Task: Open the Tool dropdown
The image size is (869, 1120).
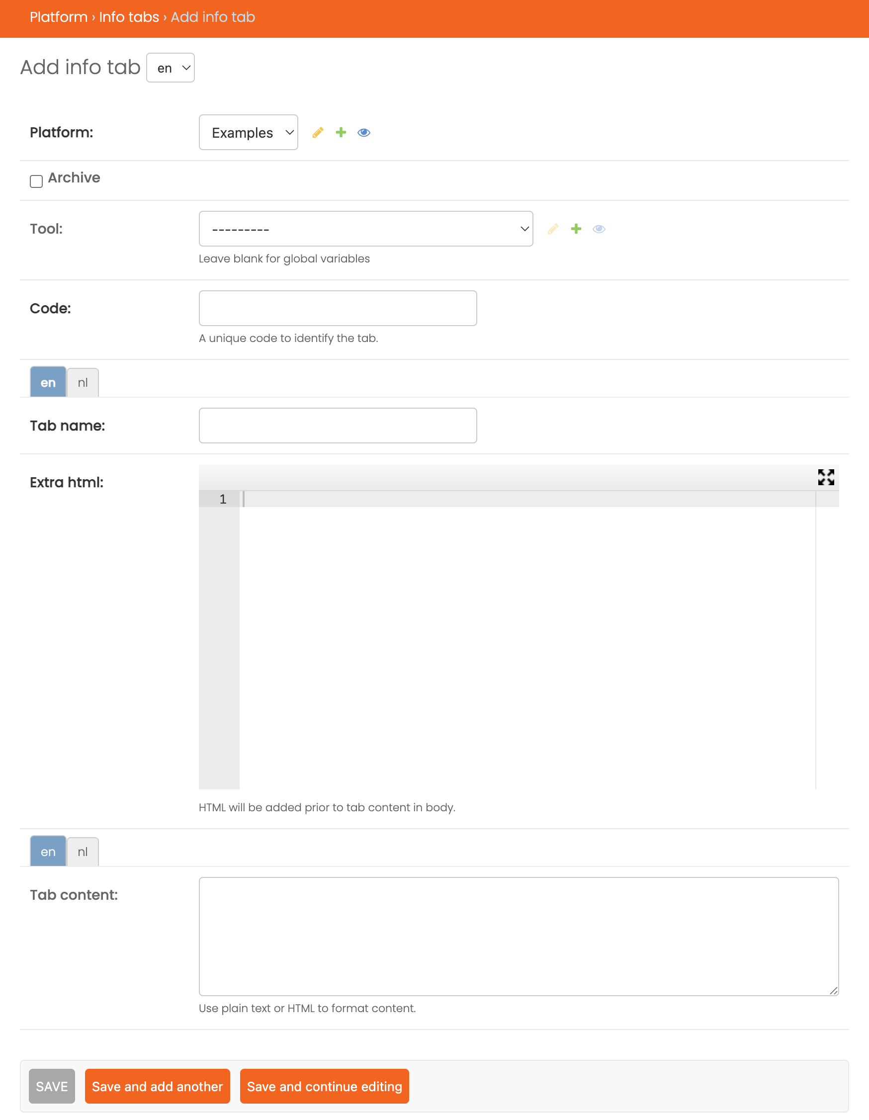Action: [x=366, y=229]
